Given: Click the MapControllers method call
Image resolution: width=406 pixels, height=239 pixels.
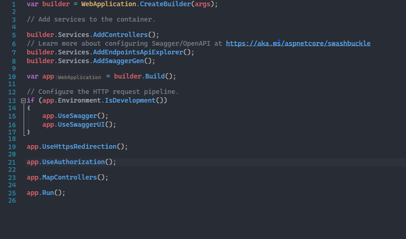Looking at the screenshot, I should (x=69, y=177).
